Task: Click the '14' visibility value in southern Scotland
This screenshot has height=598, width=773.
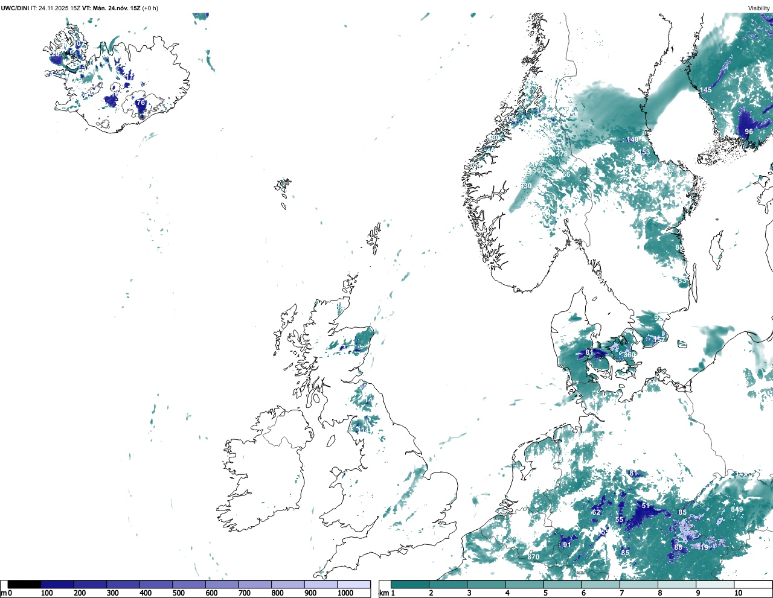Action: point(368,401)
